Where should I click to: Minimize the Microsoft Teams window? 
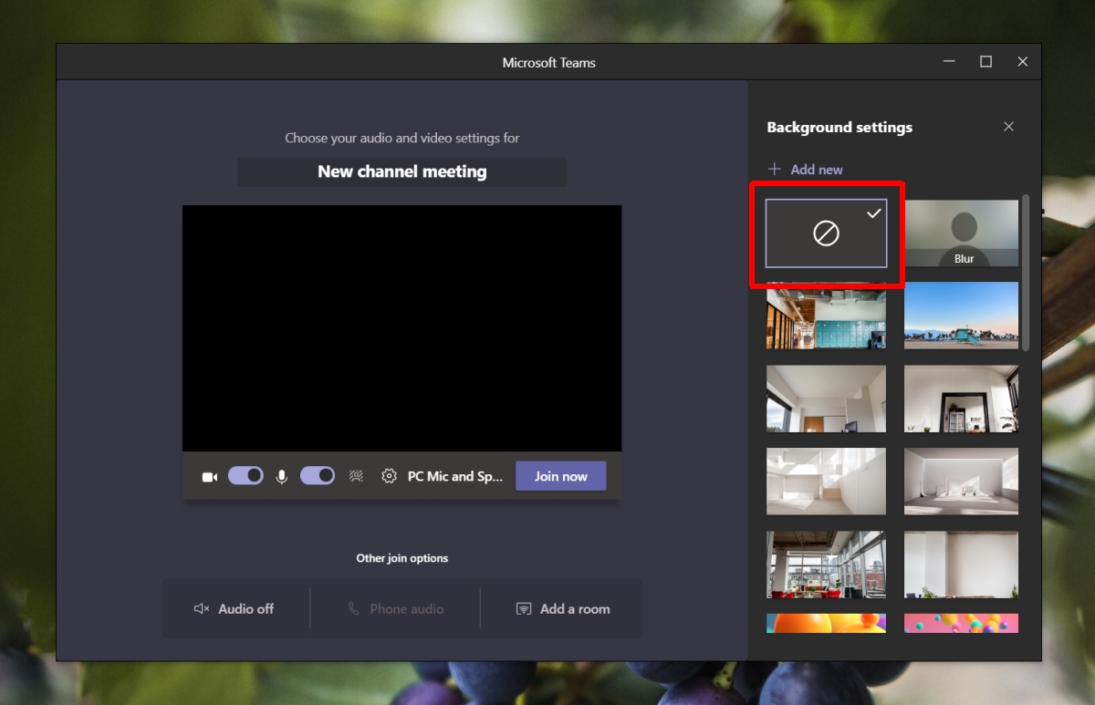coord(949,62)
